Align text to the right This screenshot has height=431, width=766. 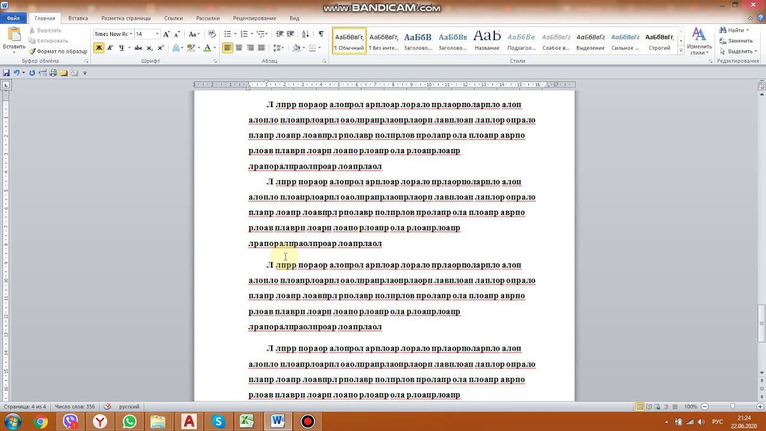click(250, 48)
